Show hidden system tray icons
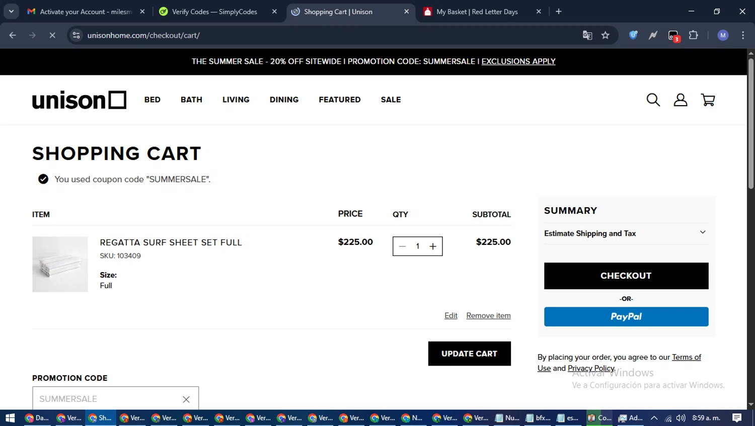This screenshot has height=426, width=755. (x=654, y=418)
